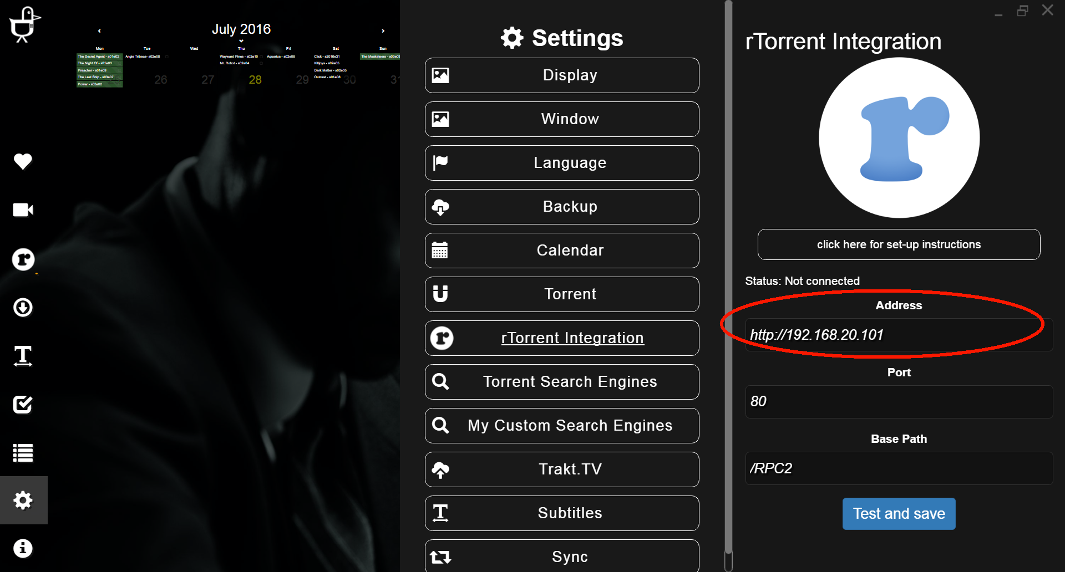Go to the next calendar month
This screenshot has height=572, width=1065.
pos(383,31)
